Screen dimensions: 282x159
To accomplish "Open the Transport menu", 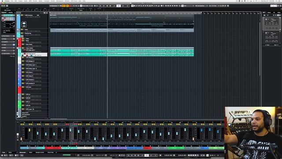I will click(46, 1).
